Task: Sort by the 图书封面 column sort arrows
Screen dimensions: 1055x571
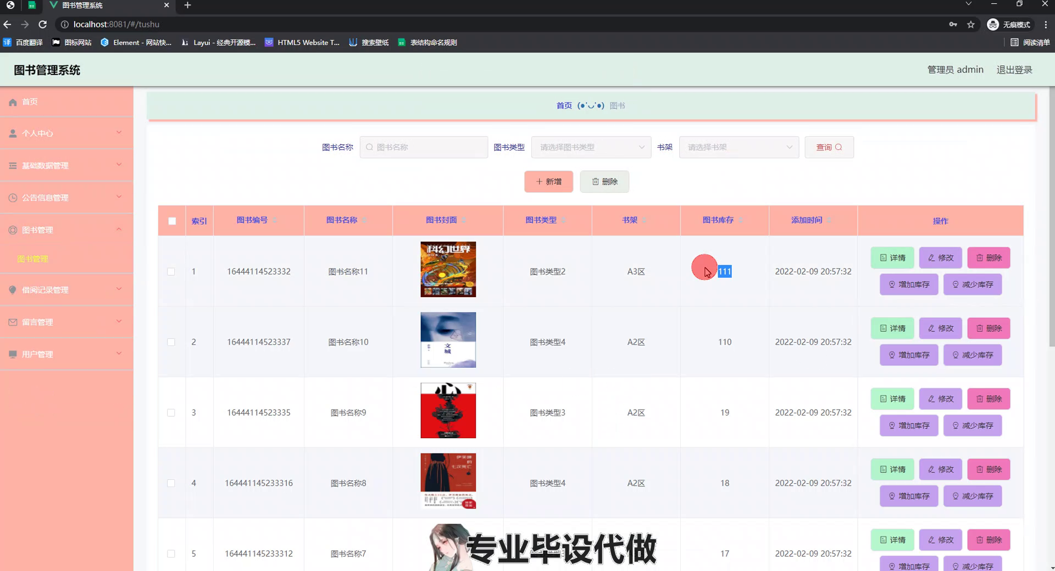Action: [464, 220]
